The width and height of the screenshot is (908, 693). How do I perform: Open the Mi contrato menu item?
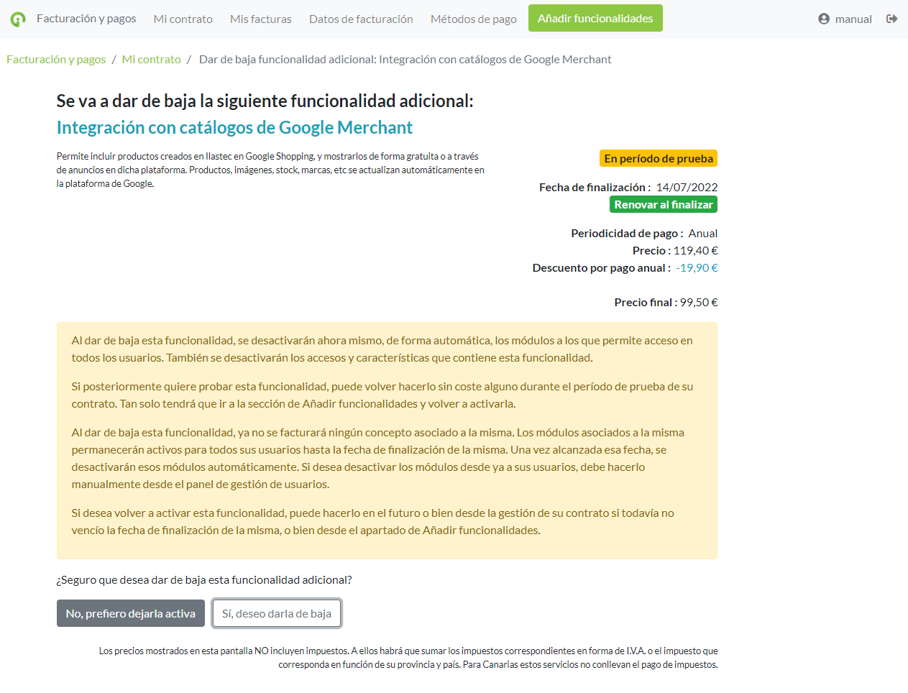[x=183, y=19]
